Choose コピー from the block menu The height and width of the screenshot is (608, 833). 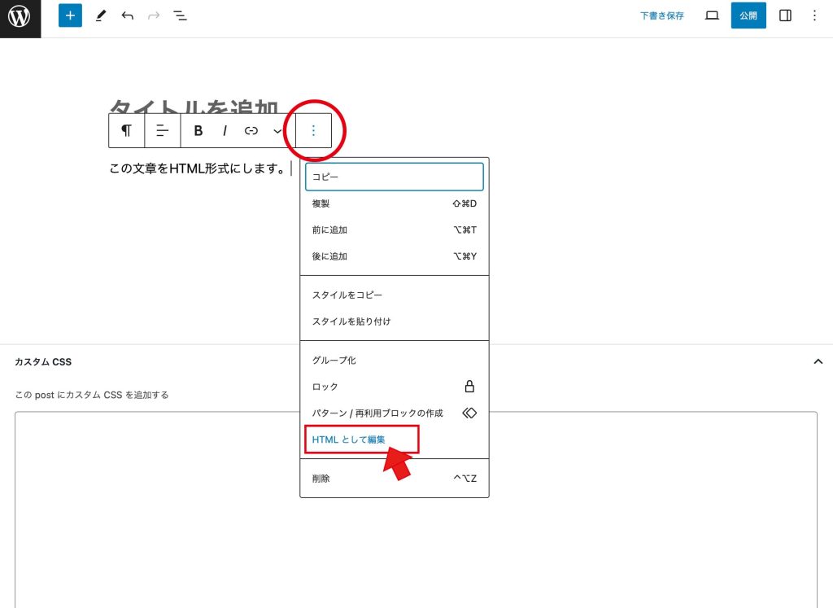click(x=395, y=177)
